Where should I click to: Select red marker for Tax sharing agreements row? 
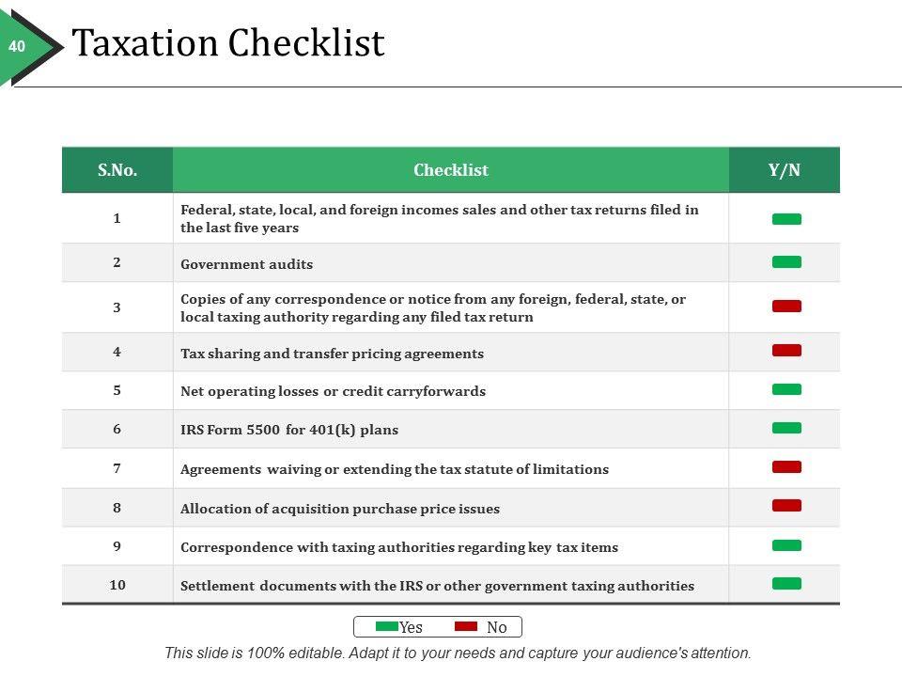pos(786,351)
